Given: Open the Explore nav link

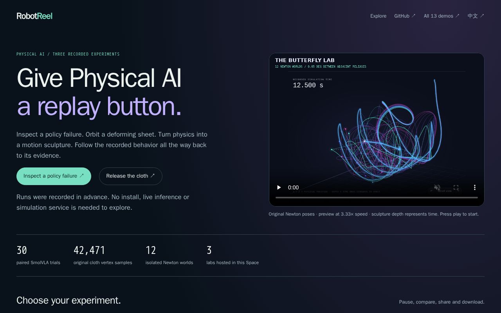Looking at the screenshot, I should (x=378, y=16).
